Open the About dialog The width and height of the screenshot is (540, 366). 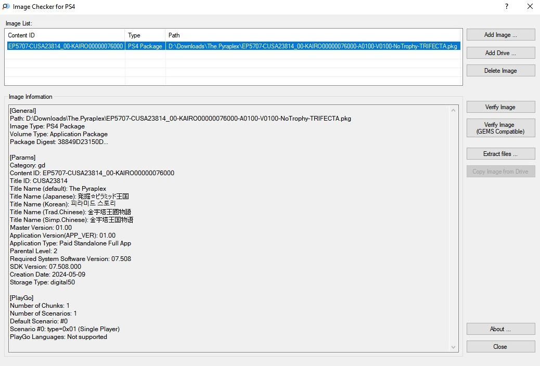coord(500,329)
